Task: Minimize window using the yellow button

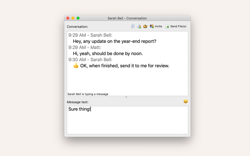Action: coord(73,18)
